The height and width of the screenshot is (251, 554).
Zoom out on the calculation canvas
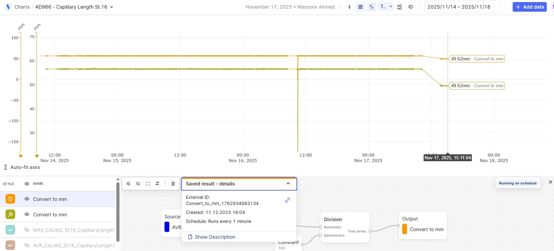138,184
